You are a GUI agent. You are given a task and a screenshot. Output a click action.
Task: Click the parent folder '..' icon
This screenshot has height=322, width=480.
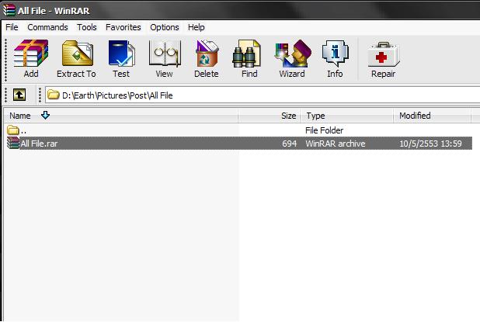coord(13,130)
